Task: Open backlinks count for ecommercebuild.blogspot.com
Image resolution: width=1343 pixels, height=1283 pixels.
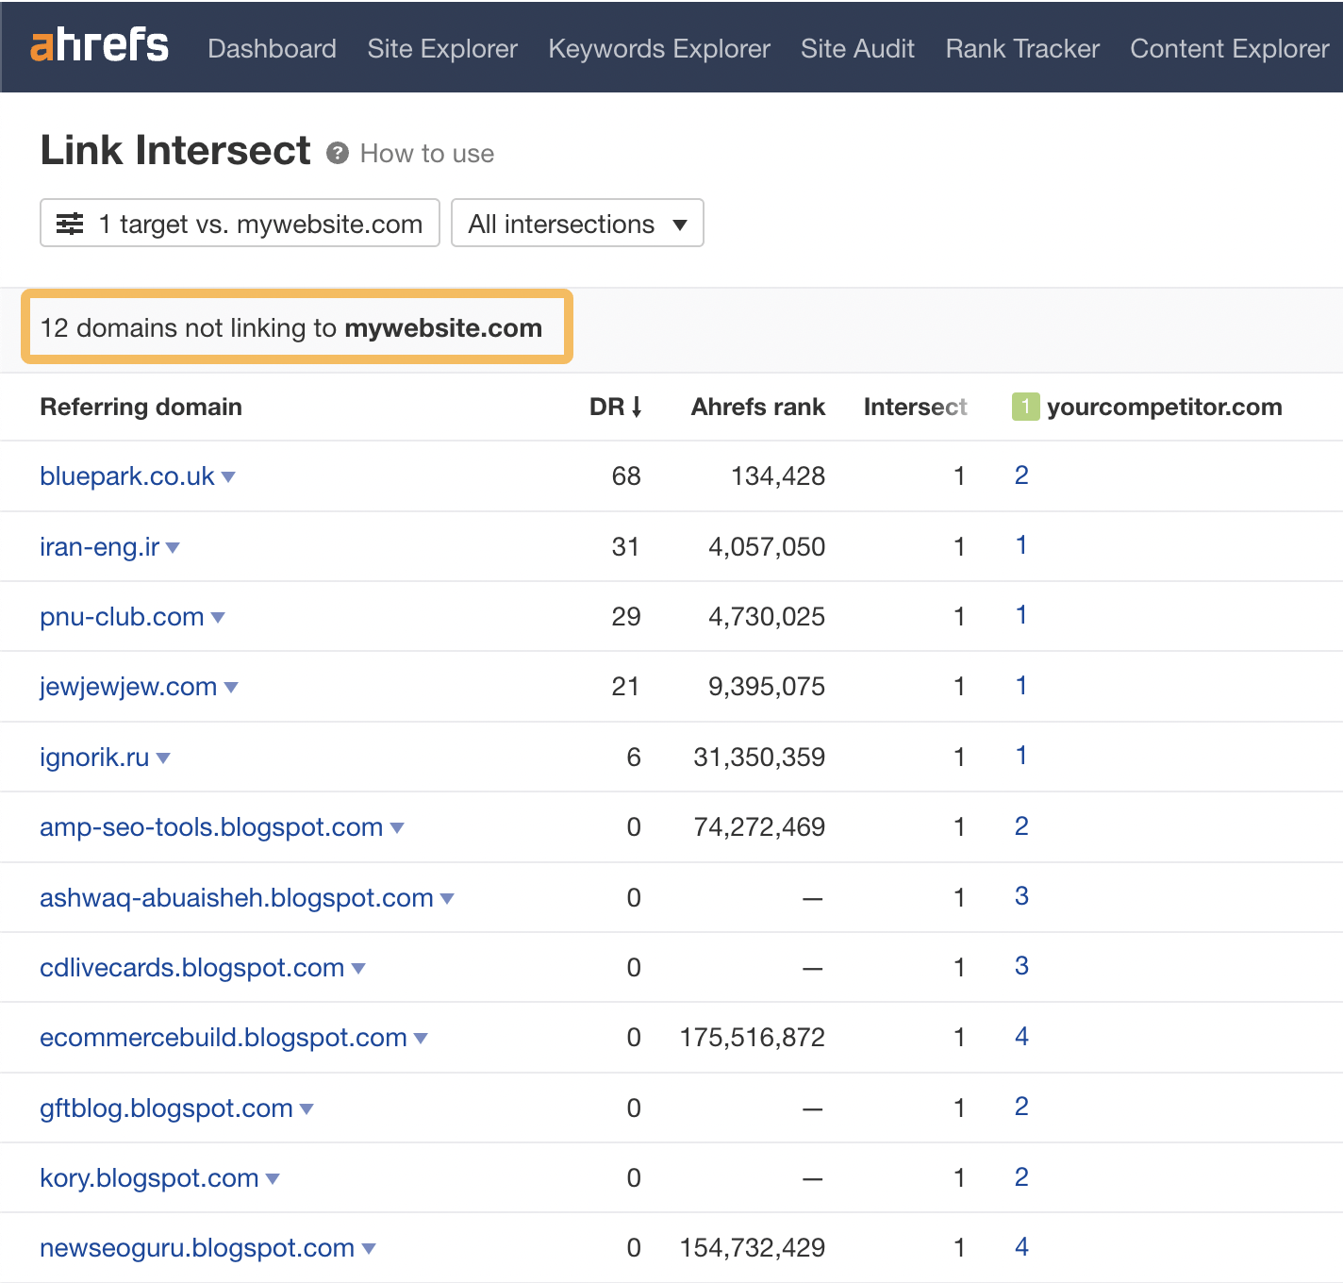Action: [1021, 1037]
